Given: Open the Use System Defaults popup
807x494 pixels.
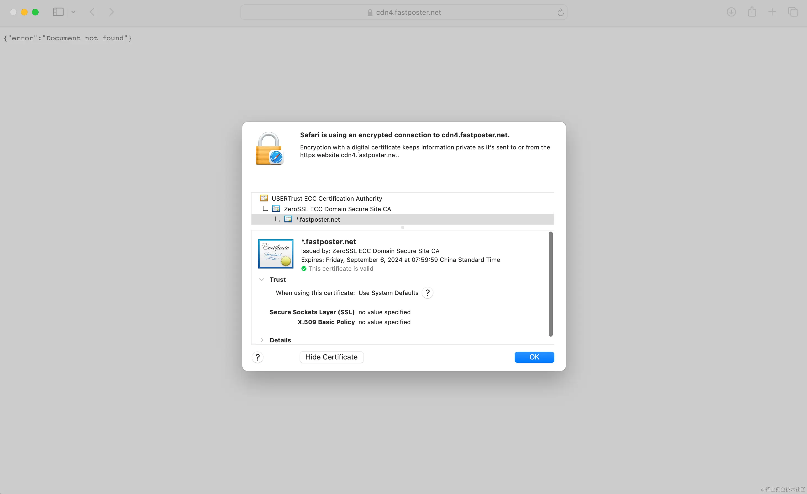Looking at the screenshot, I should (x=388, y=293).
